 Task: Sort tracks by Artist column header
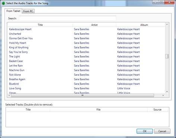point(94,25)
